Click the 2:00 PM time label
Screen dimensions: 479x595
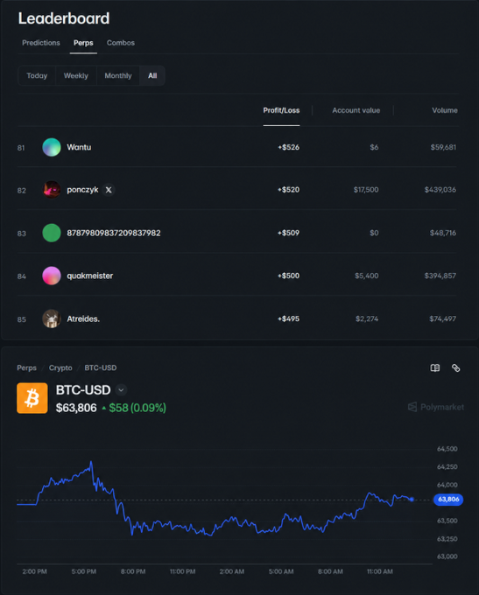pos(34,571)
